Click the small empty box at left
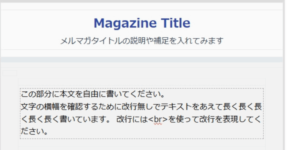The height and width of the screenshot is (150, 287). click(10, 73)
